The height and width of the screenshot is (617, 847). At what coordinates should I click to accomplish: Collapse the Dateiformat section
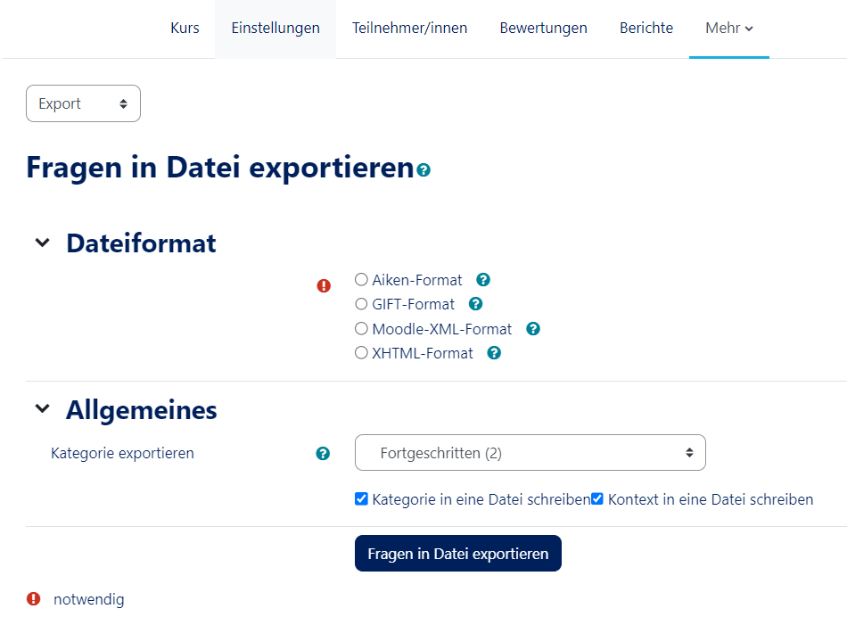(x=42, y=243)
